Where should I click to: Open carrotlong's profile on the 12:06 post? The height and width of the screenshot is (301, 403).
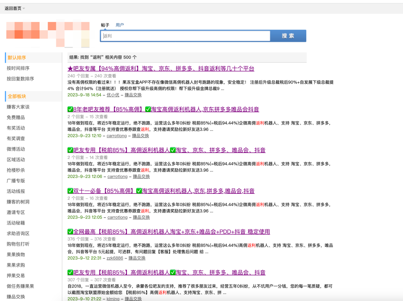click(x=118, y=177)
